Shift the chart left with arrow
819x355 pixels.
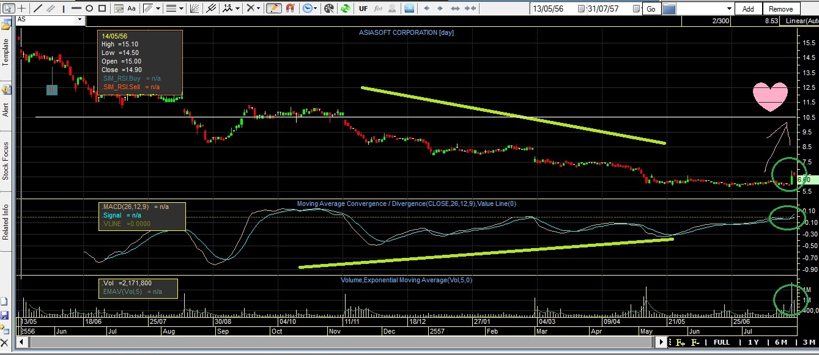pyautogui.click(x=426, y=9)
